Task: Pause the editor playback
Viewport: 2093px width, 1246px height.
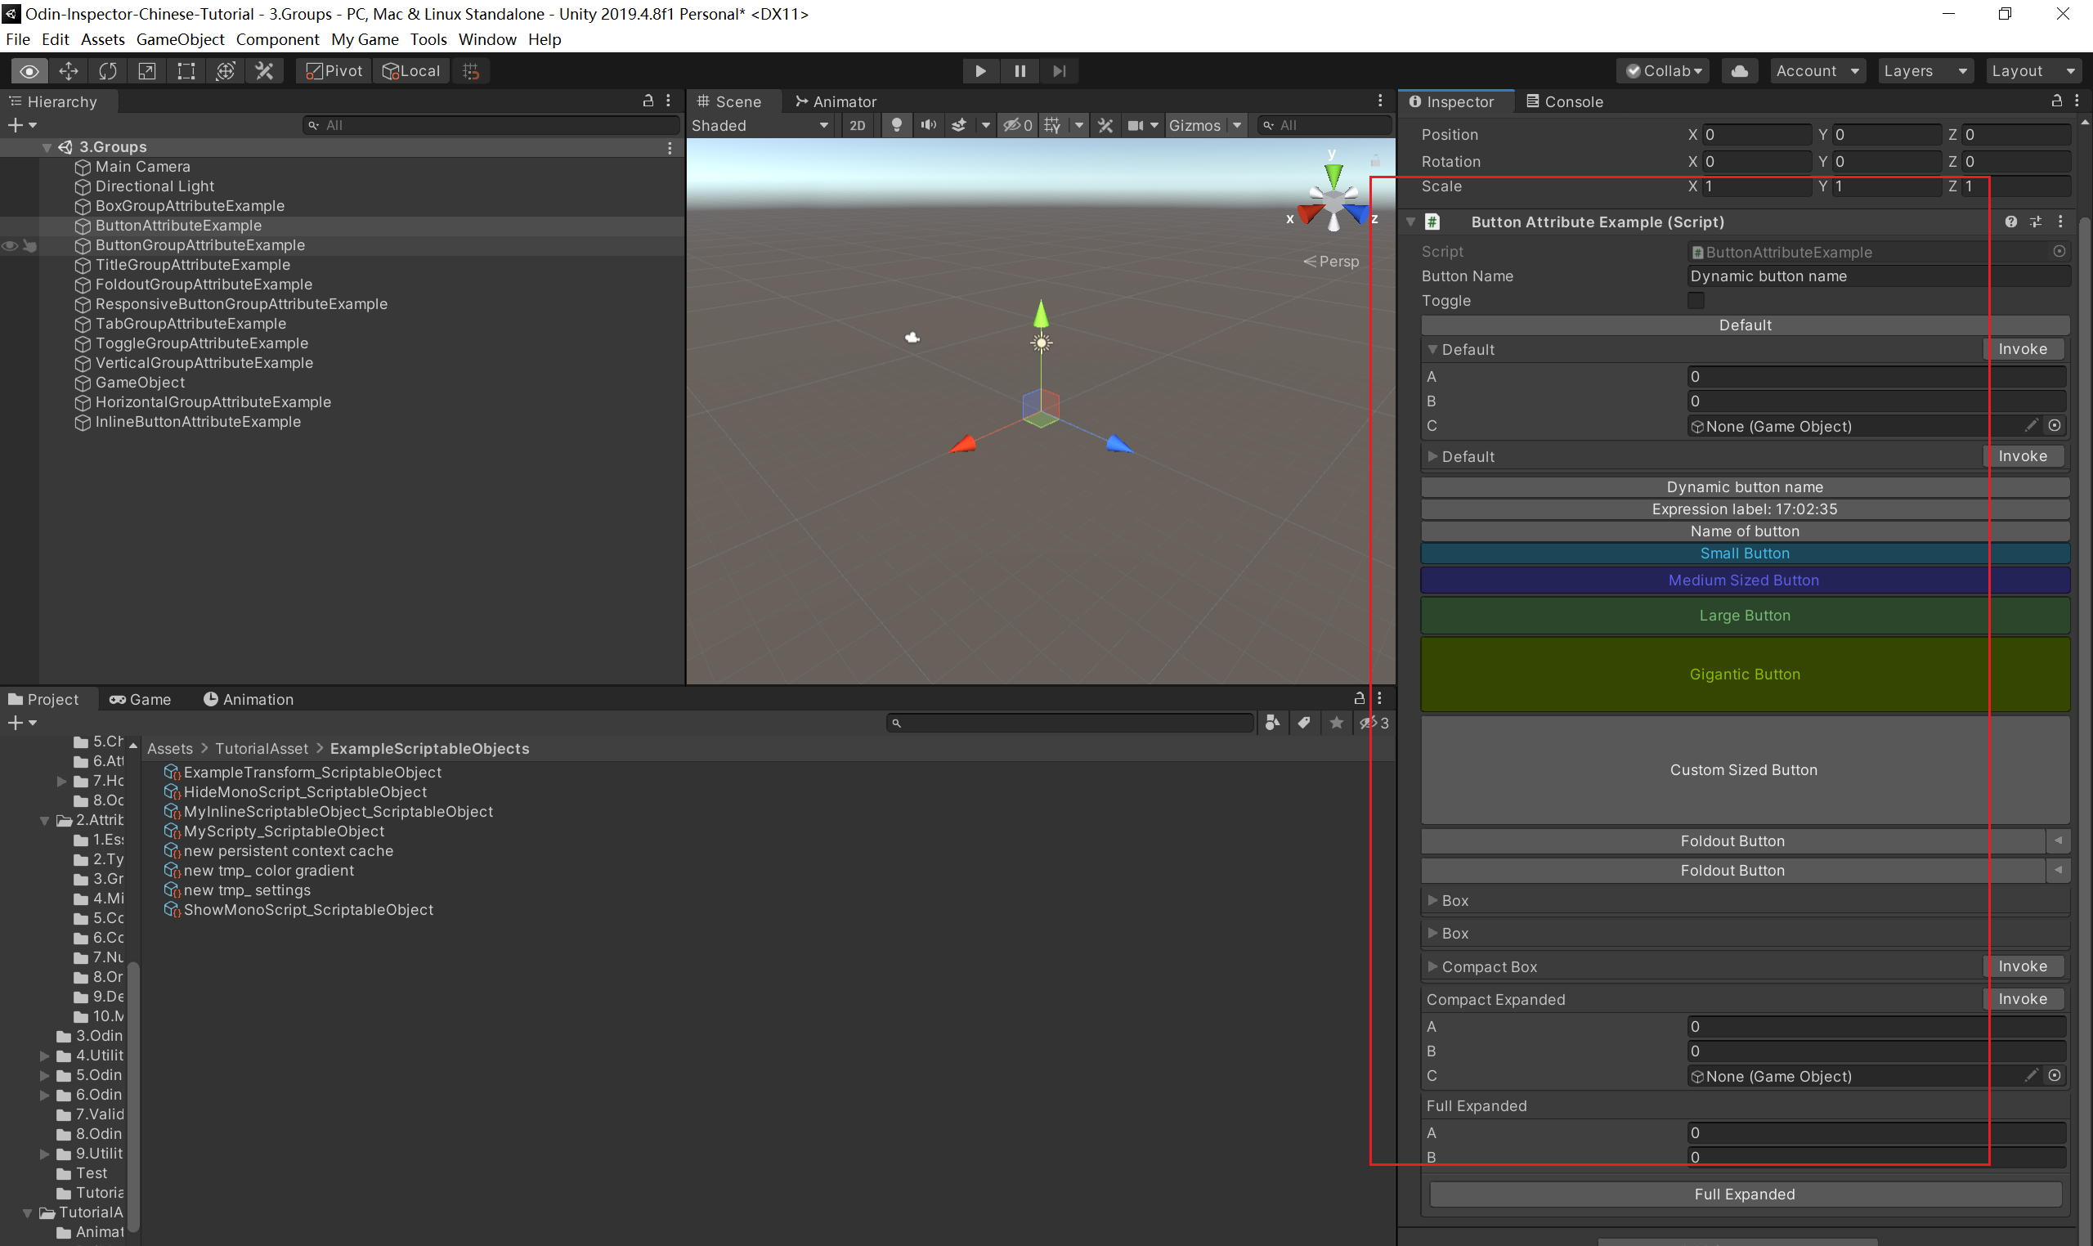Action: [x=1020, y=71]
